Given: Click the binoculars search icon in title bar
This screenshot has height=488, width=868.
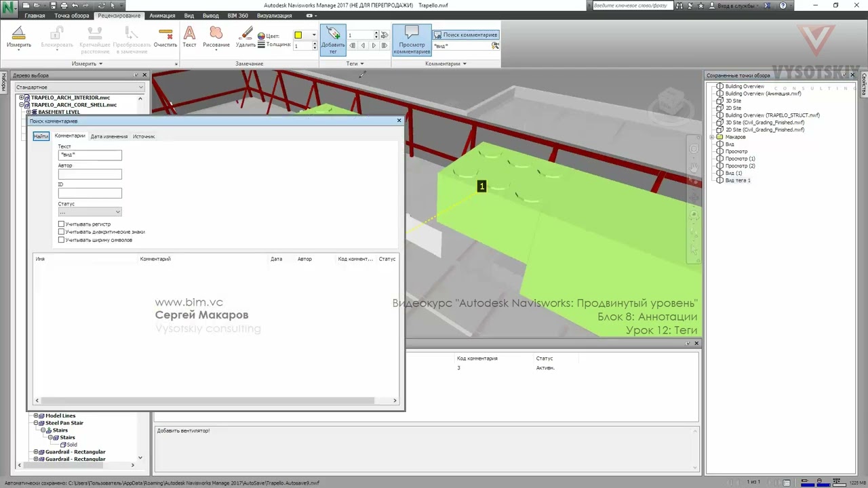Looking at the screenshot, I should (679, 5).
